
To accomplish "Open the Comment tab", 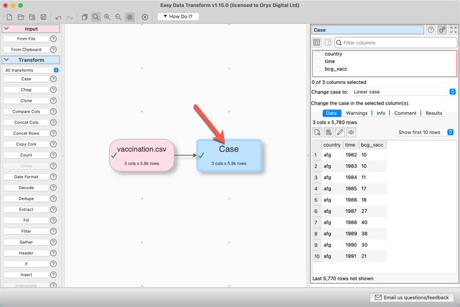I will click(x=405, y=113).
